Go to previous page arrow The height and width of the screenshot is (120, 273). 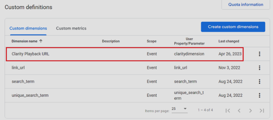[239, 111]
